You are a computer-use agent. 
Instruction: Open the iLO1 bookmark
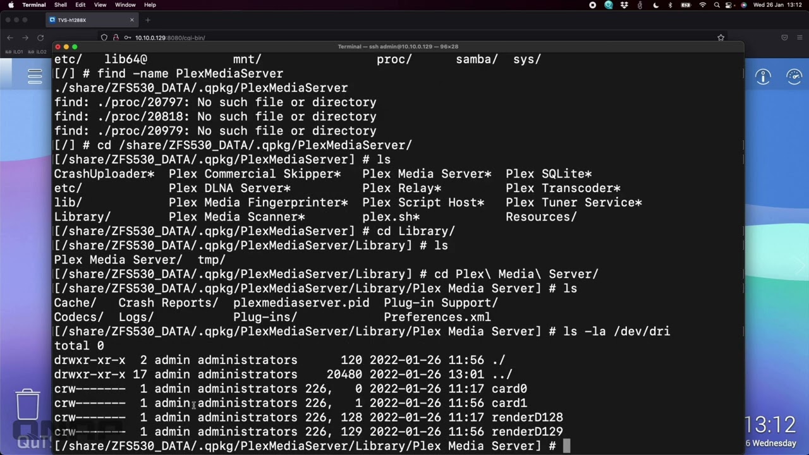coord(14,52)
